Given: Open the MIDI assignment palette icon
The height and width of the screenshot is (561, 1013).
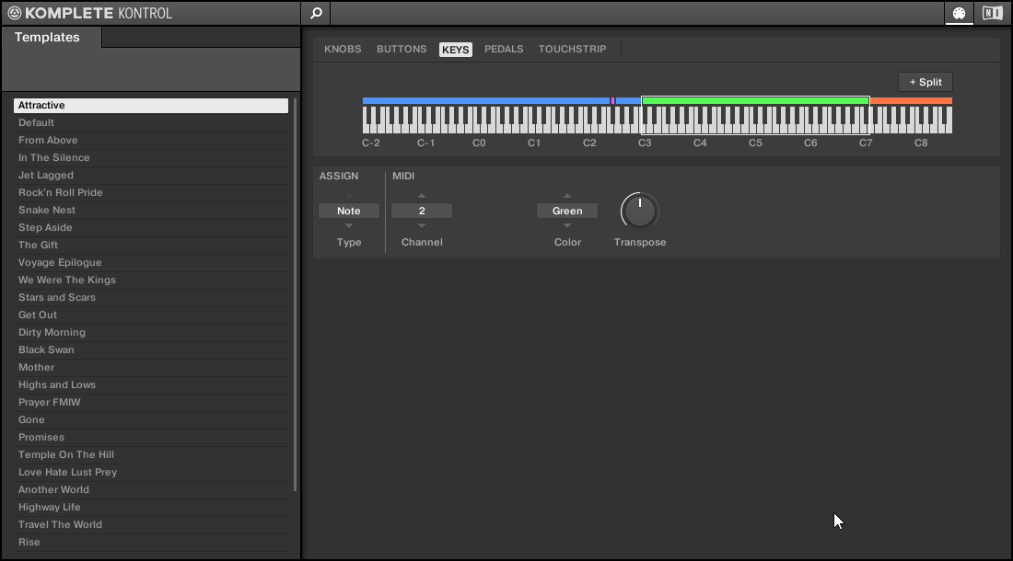Looking at the screenshot, I should click(960, 13).
